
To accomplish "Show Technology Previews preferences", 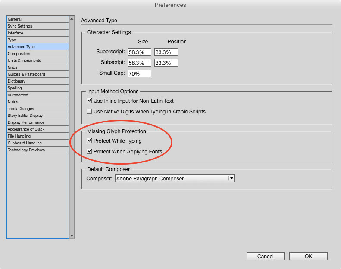I will coord(37,150).
